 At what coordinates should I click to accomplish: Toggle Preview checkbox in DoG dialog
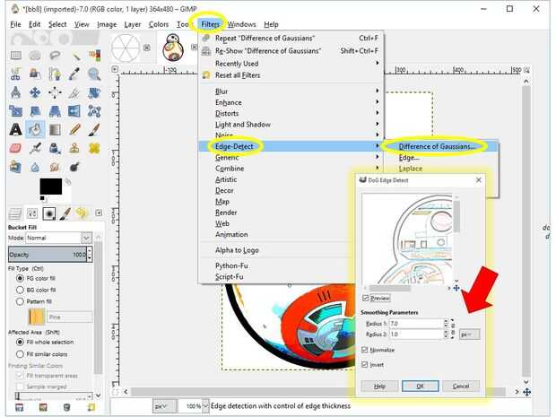point(365,298)
